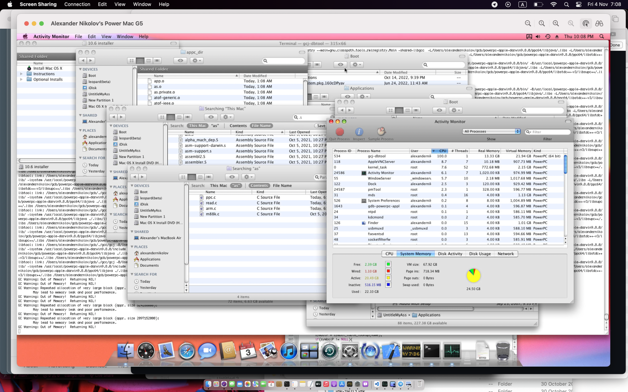
Task: Select This Mac search location pill
Action: pyautogui.click(x=198, y=126)
